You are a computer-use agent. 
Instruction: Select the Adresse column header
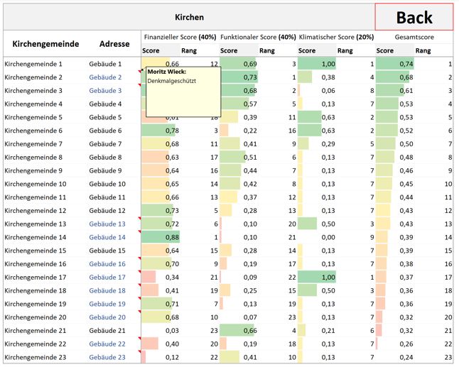pyautogui.click(x=114, y=44)
